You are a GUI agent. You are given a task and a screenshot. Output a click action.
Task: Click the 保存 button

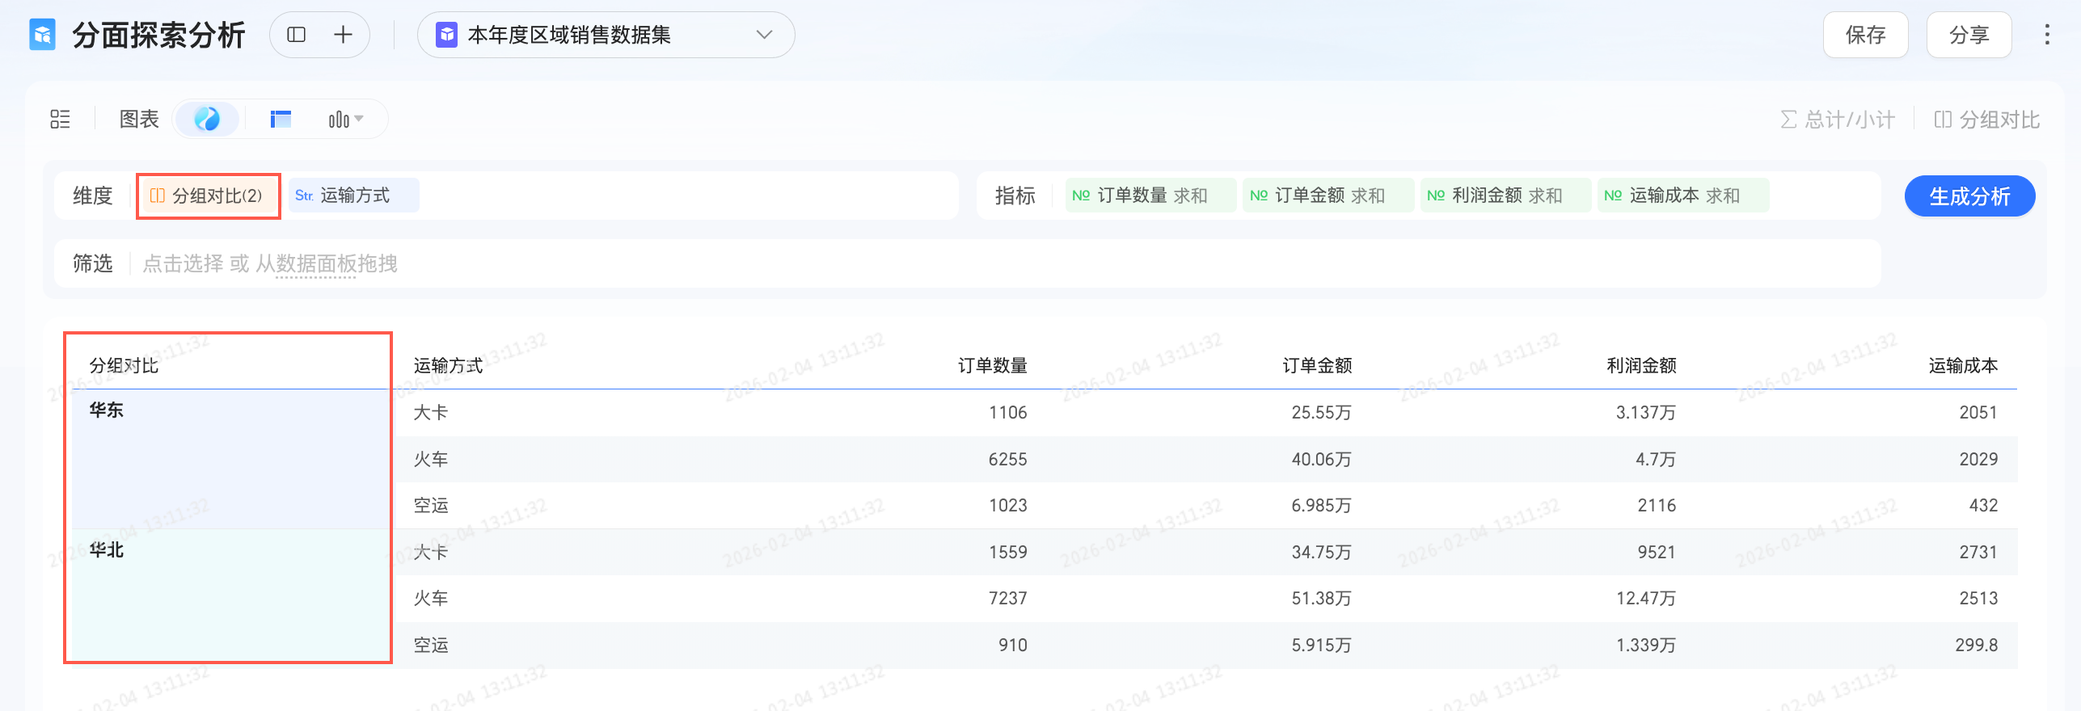1865,35
